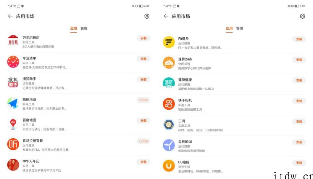This screenshot has width=313, height=179.
Task: Open the 快手相机 orange camera icon
Action: point(169,104)
